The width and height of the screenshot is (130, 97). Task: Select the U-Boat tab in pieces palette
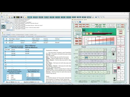coord(3,20)
